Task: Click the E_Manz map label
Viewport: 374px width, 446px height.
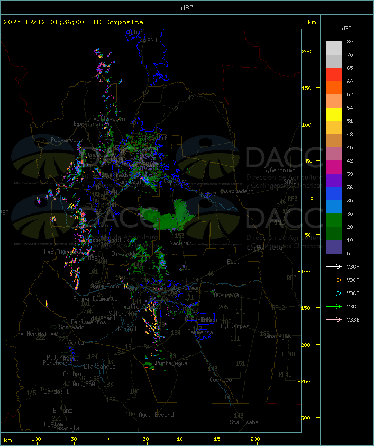Action: click(x=62, y=411)
